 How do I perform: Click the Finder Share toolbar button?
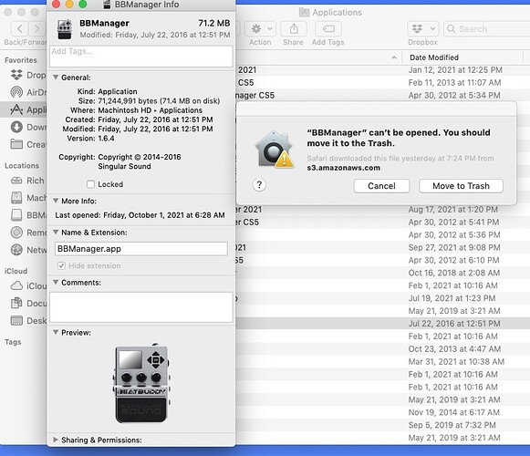click(x=294, y=29)
